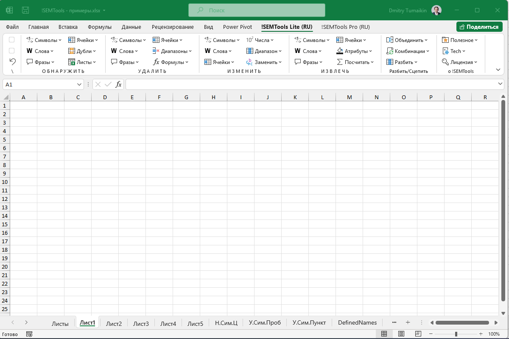This screenshot has width=509, height=339.
Task: Expand Слова in the УДАЛИТЬ group
Action: 125,51
